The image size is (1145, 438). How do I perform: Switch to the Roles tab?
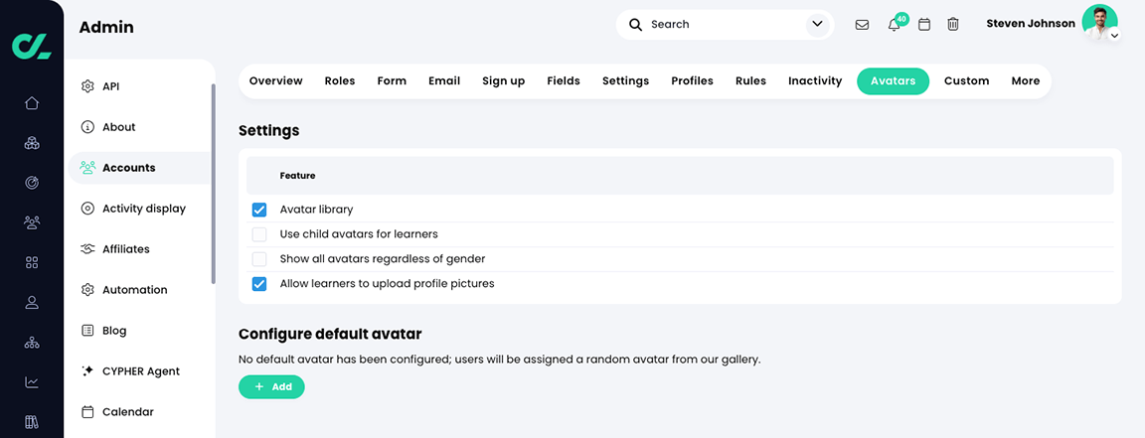(x=340, y=81)
